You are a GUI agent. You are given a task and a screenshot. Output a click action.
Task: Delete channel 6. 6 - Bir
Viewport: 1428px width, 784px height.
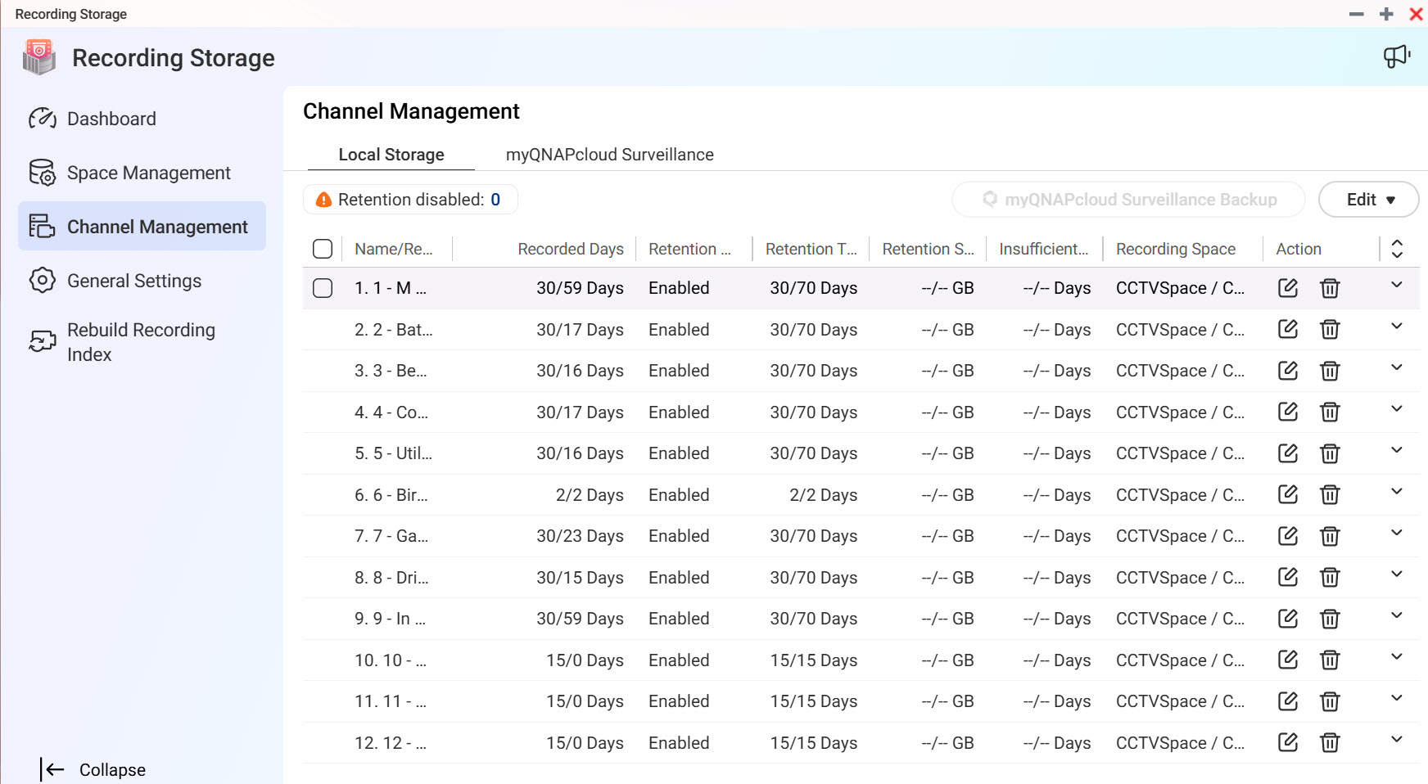(x=1330, y=494)
